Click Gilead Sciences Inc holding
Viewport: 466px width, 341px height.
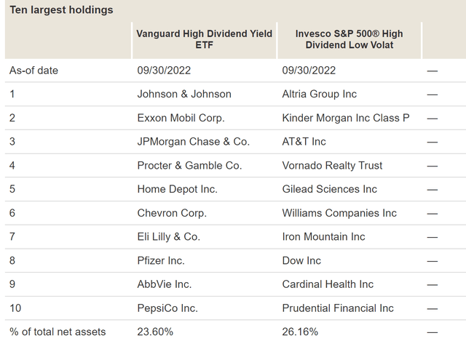[330, 189]
